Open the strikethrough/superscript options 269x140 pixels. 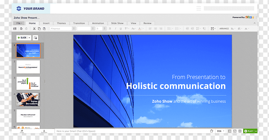(x=127, y=29)
